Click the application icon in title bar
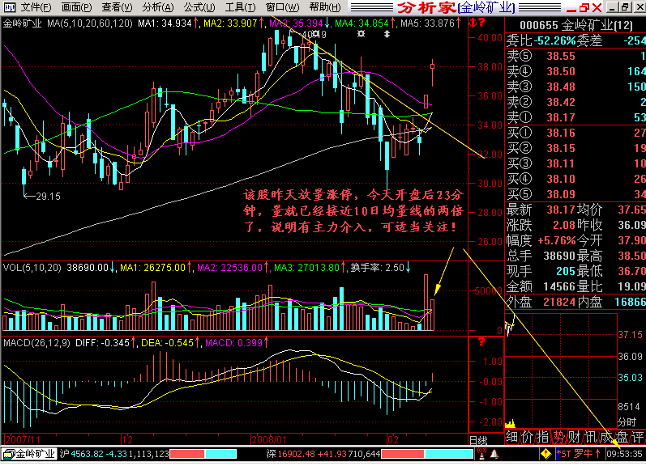This screenshot has height=466, width=646. 8,7
